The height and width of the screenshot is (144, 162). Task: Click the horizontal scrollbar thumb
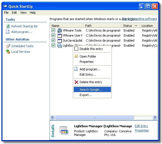tap(94, 117)
